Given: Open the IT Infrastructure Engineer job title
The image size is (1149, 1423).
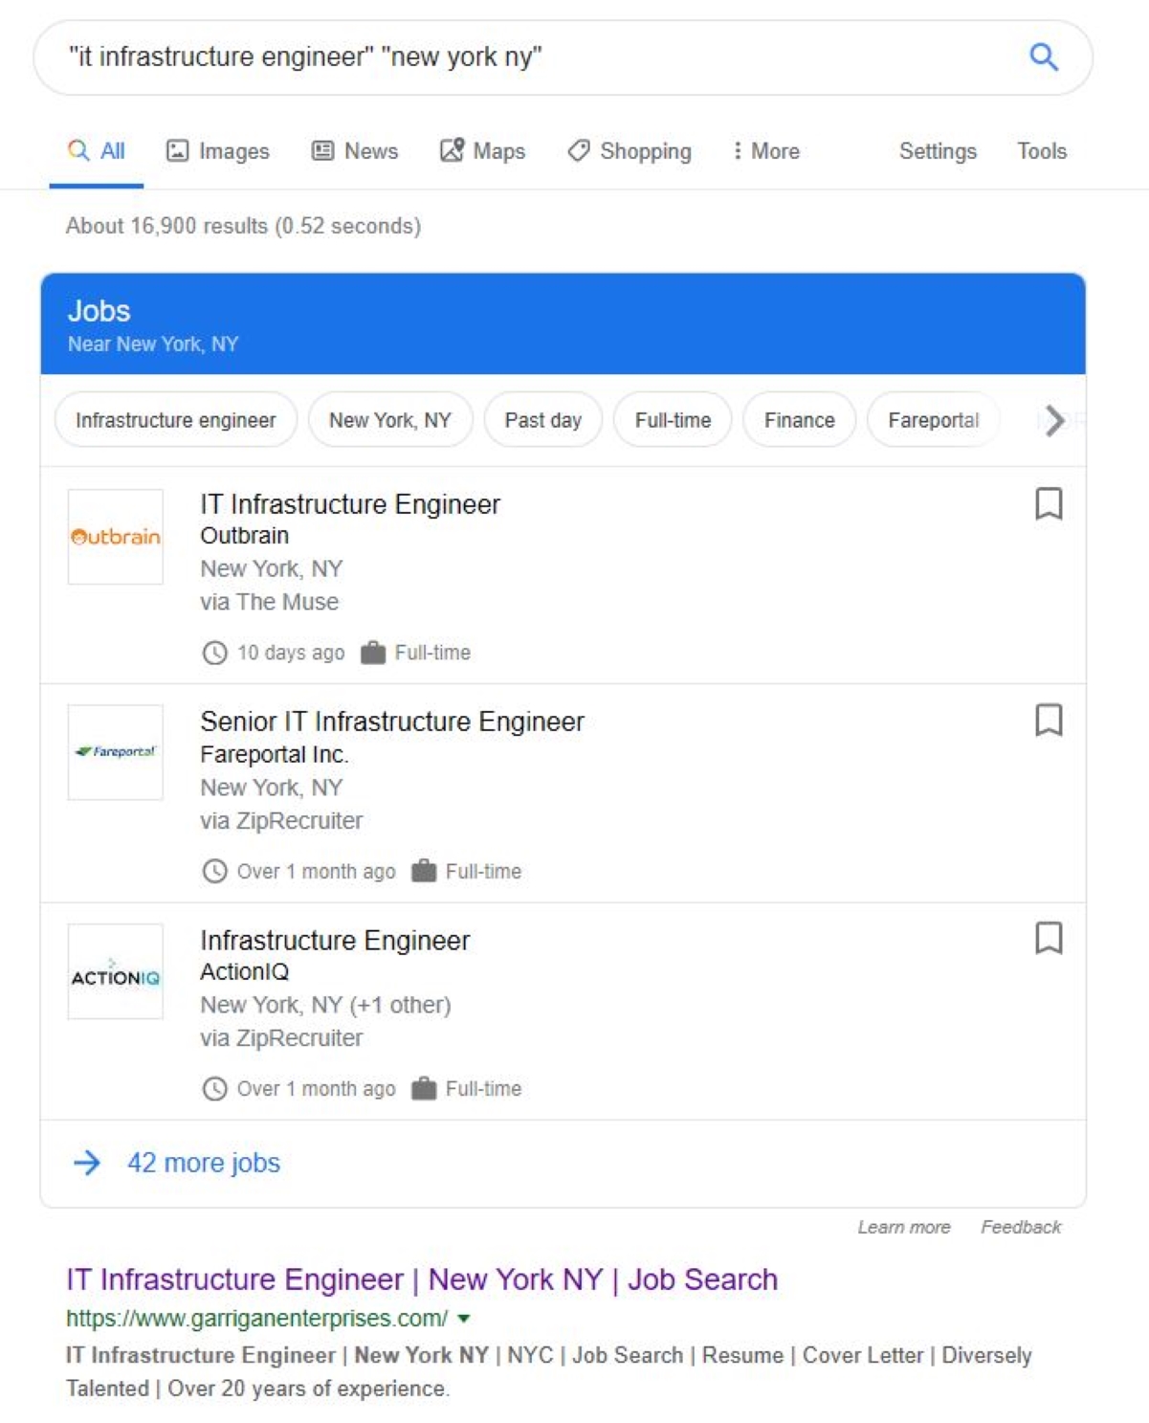Looking at the screenshot, I should pos(350,504).
